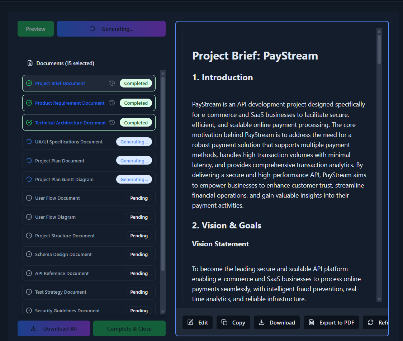Export the brief to PDF
This screenshot has height=341, width=403.
click(x=331, y=322)
